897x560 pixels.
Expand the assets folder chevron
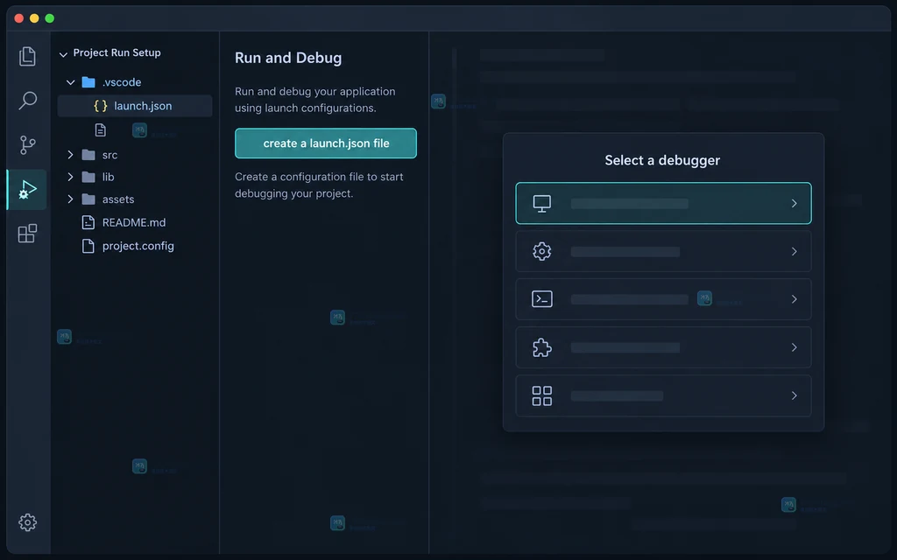click(x=70, y=199)
